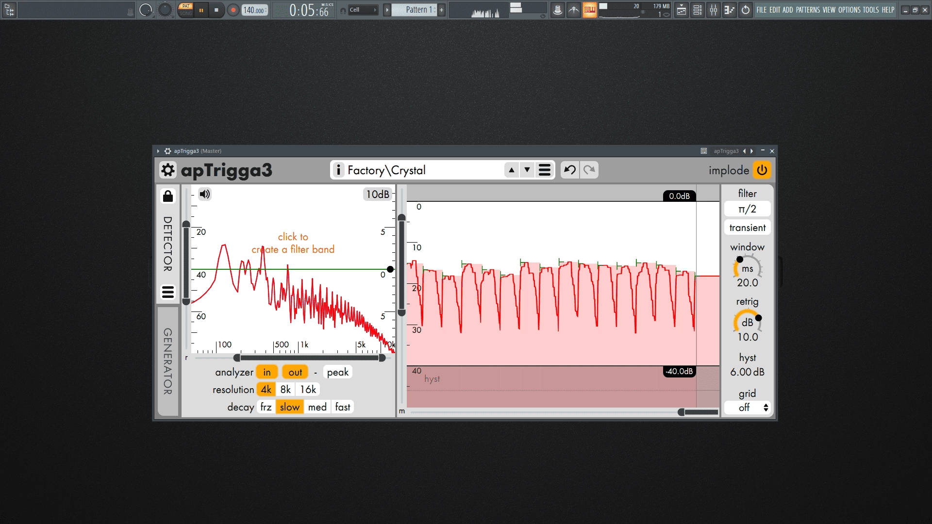Open the PATTERNS menu
Screen dimensions: 932x524
point(808,10)
